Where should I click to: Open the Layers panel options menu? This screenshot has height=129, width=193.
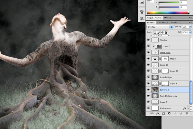[190, 22]
